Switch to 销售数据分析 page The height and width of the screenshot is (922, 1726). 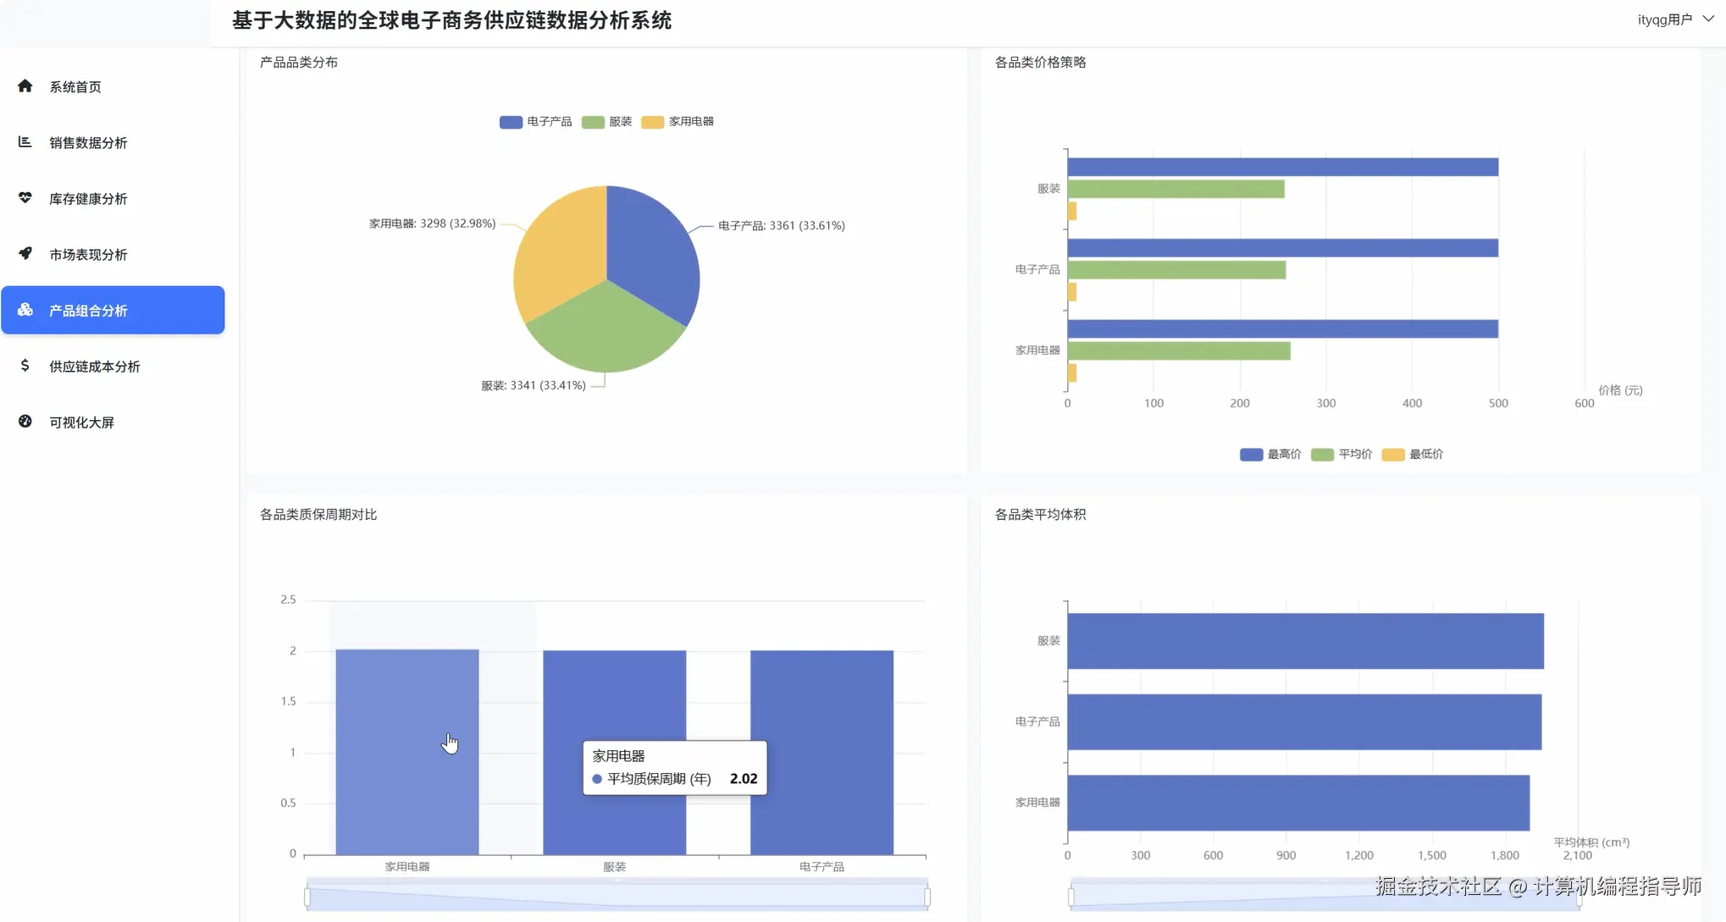88,142
